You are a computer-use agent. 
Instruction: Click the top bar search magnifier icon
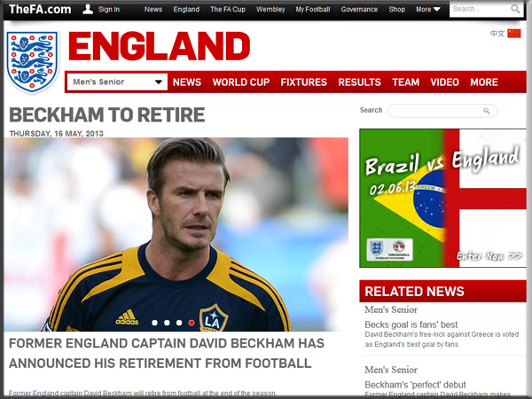(515, 9)
